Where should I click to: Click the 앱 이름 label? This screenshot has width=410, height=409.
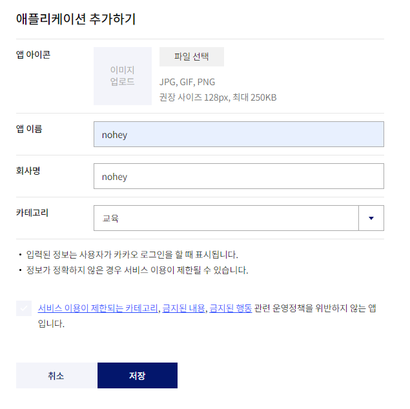click(29, 129)
